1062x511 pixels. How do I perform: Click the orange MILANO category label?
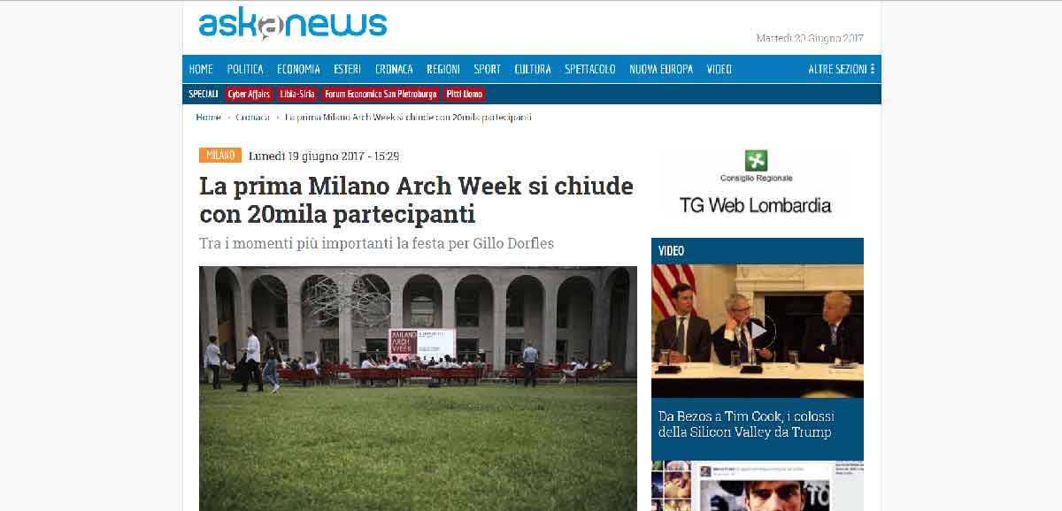(220, 156)
